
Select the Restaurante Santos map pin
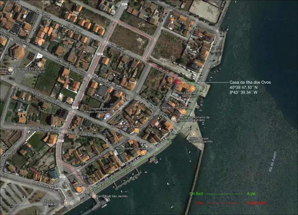pyautogui.click(x=184, y=112)
